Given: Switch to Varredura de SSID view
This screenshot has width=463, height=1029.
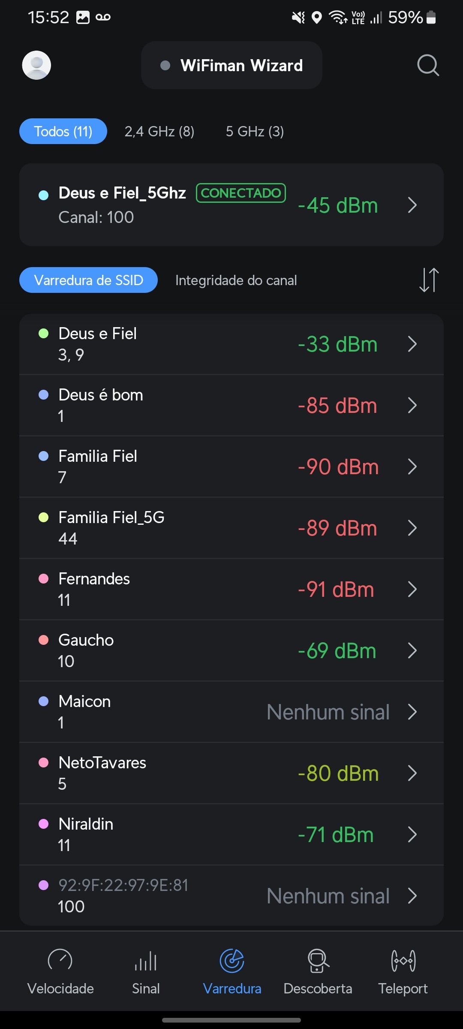Looking at the screenshot, I should coord(88,280).
